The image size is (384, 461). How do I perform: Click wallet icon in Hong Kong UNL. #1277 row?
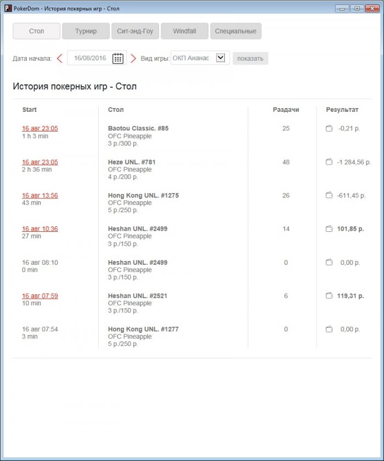tap(329, 329)
